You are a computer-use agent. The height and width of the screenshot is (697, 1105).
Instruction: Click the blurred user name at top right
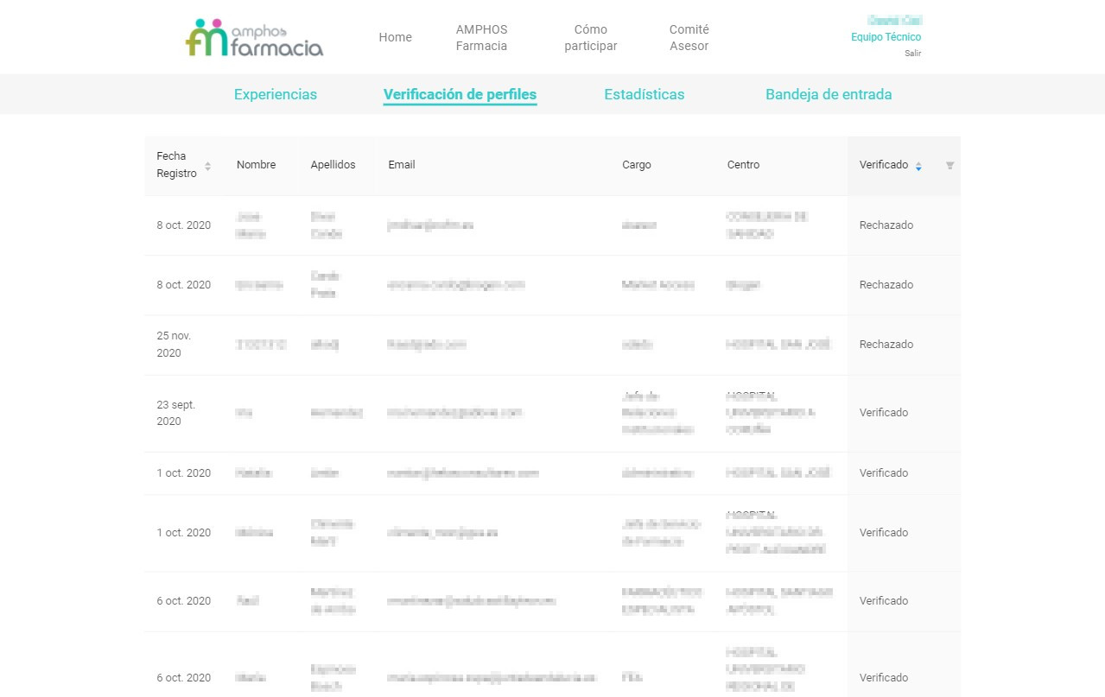click(896, 20)
